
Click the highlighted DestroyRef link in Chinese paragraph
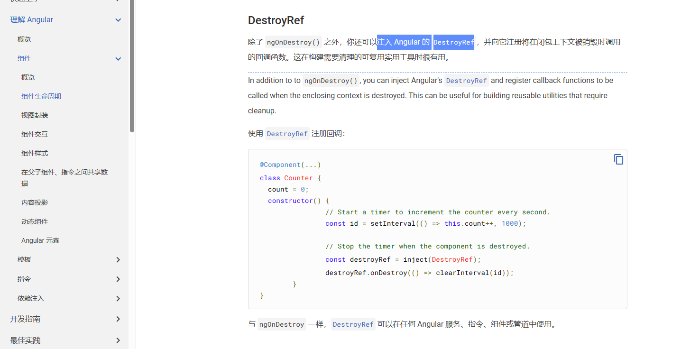(454, 42)
